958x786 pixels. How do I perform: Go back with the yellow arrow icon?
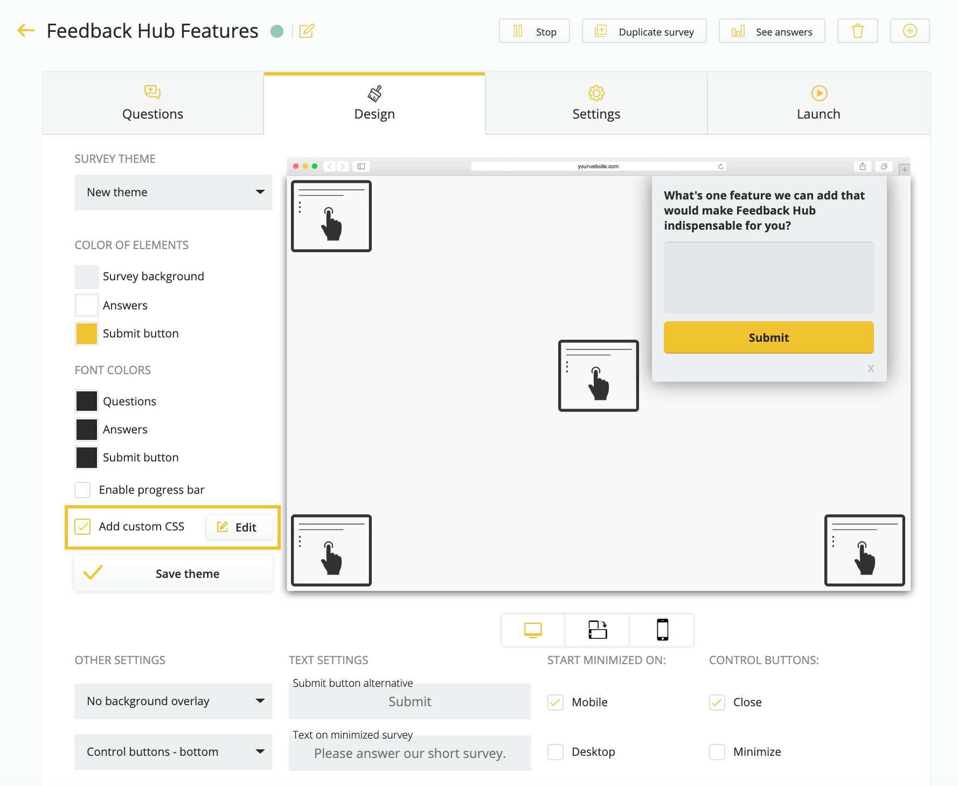click(x=26, y=30)
